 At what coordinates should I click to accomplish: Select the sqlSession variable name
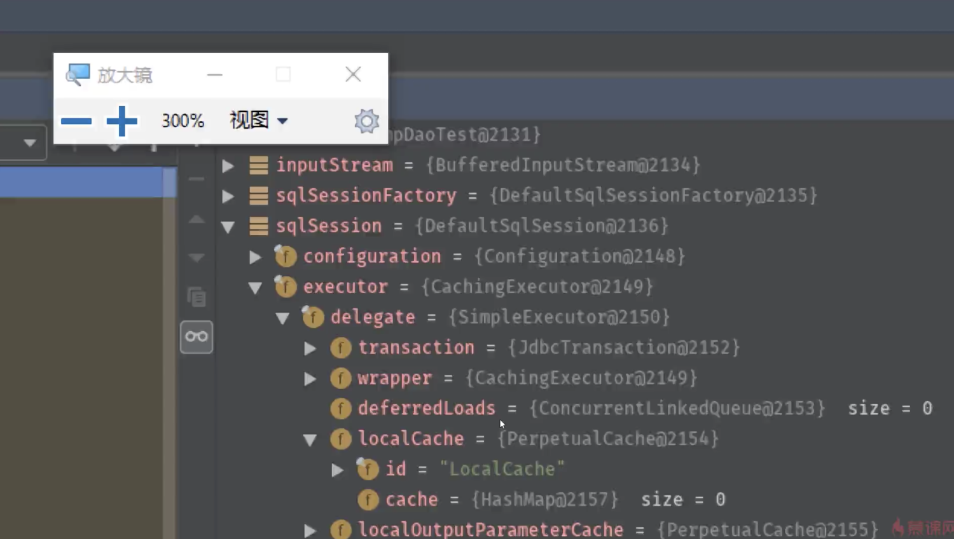point(329,226)
